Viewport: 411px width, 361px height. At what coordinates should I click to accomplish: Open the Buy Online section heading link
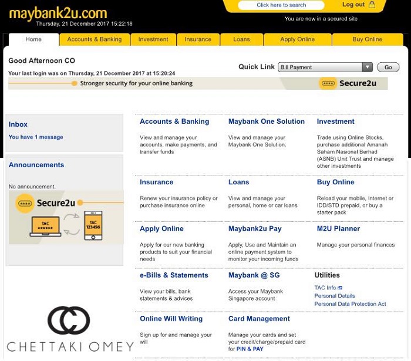pyautogui.click(x=335, y=182)
